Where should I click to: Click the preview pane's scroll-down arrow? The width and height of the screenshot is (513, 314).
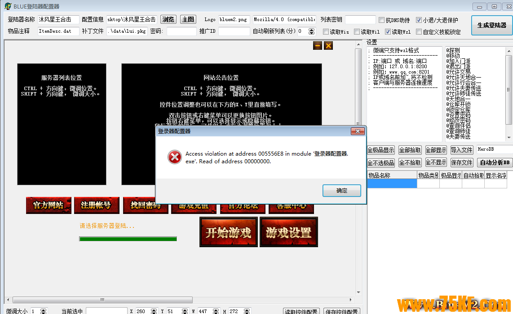(x=358, y=292)
